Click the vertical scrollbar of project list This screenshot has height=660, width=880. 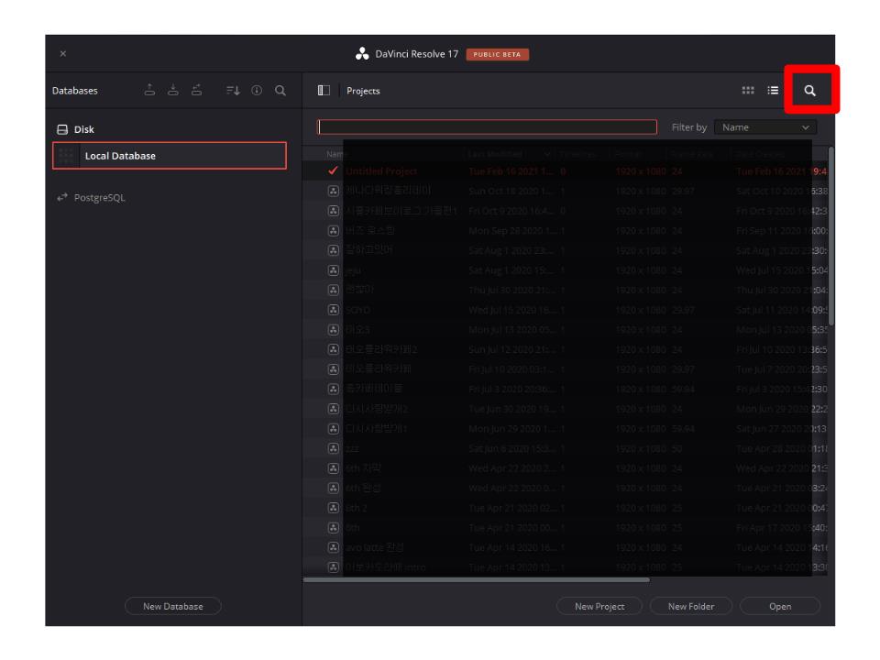(x=830, y=236)
